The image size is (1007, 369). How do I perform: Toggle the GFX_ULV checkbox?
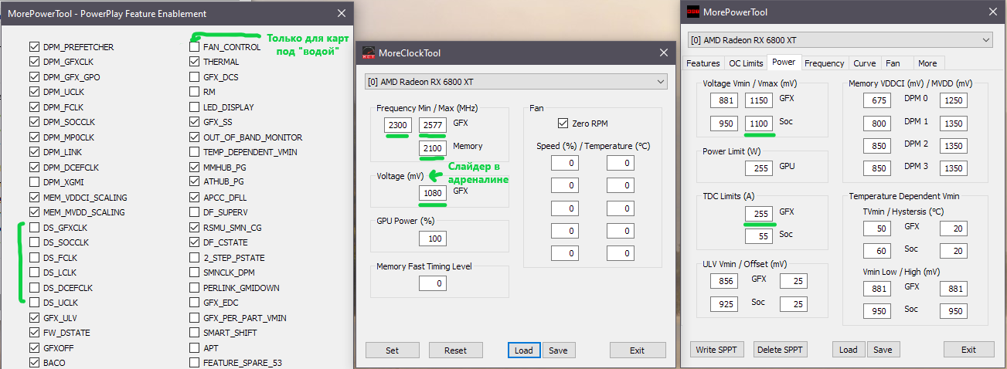tap(33, 318)
